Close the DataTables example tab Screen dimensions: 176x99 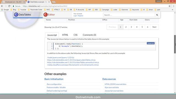point(49,2)
